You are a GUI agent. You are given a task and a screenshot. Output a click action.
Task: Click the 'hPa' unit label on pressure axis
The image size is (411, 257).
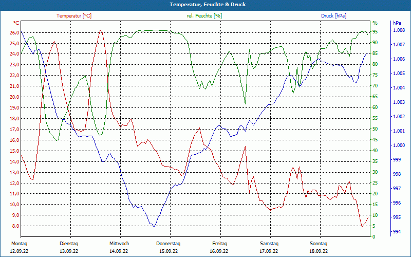397,23
